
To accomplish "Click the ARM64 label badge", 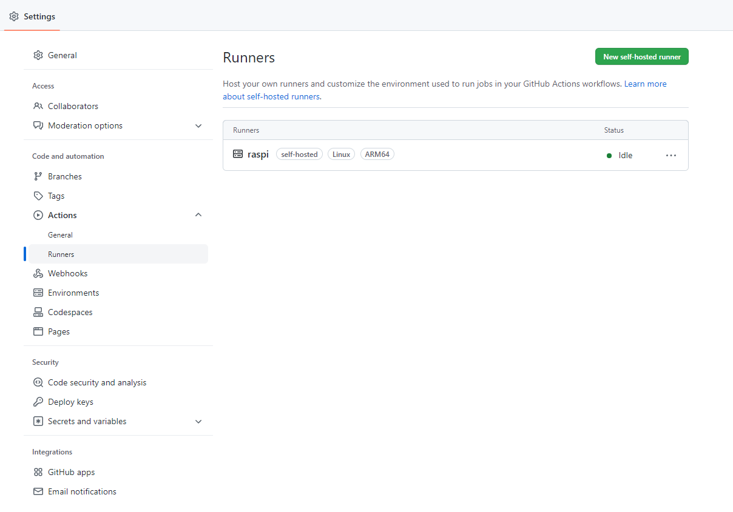I will (377, 155).
